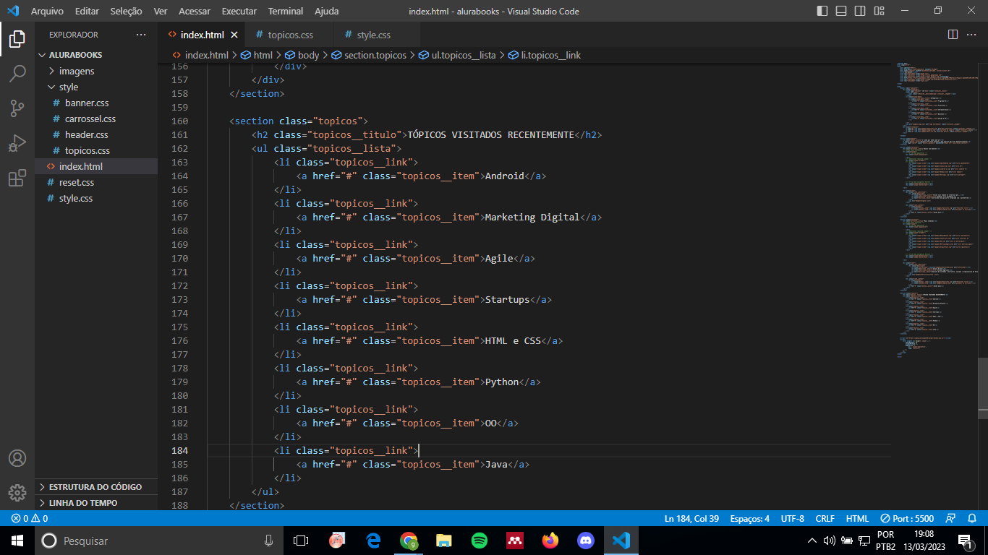Open the body breadcrumb dropdown
Image resolution: width=988 pixels, height=555 pixels.
302,55
